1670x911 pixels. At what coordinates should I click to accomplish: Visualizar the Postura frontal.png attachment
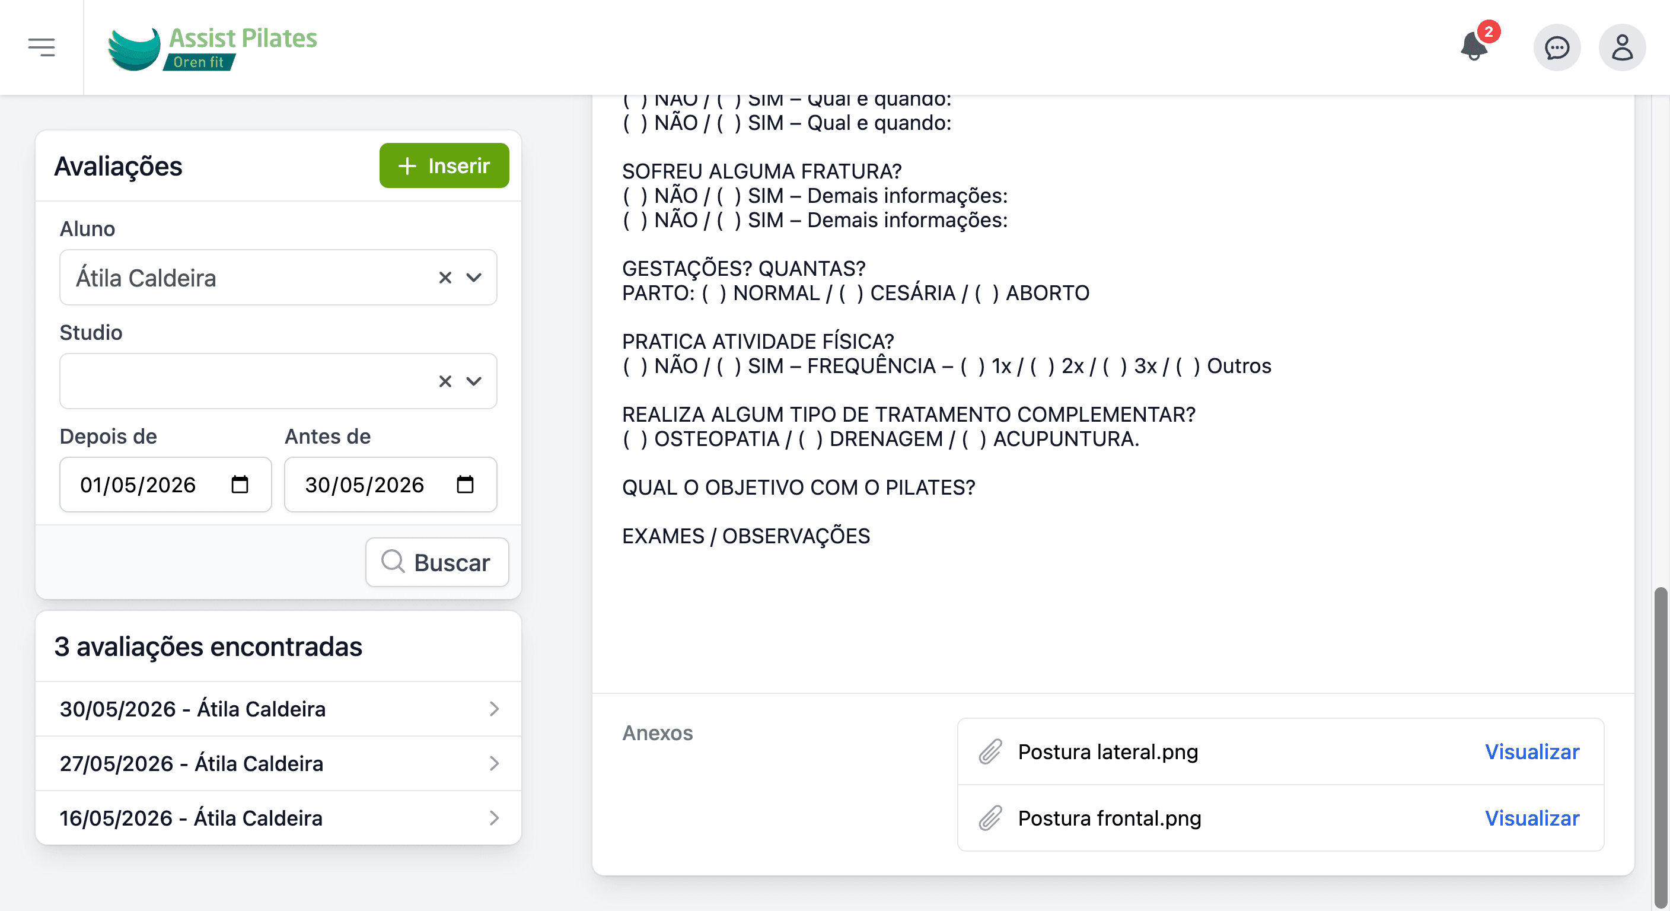coord(1532,818)
